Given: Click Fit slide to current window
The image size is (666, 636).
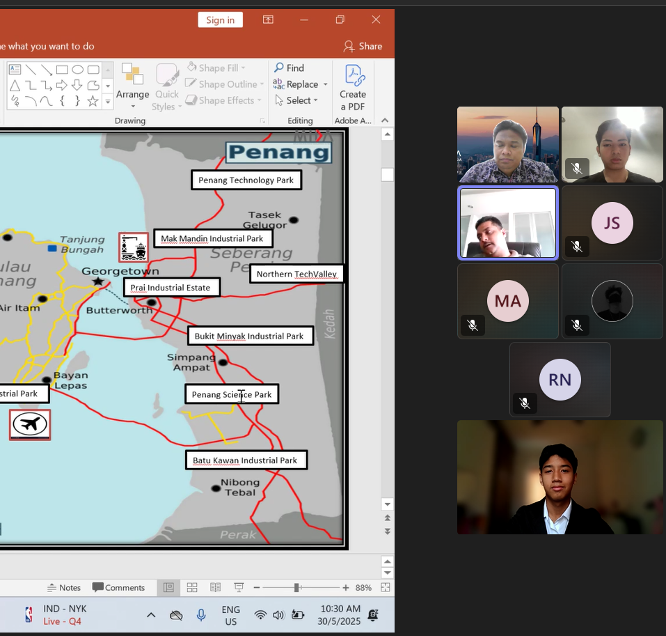Looking at the screenshot, I should 386,587.
